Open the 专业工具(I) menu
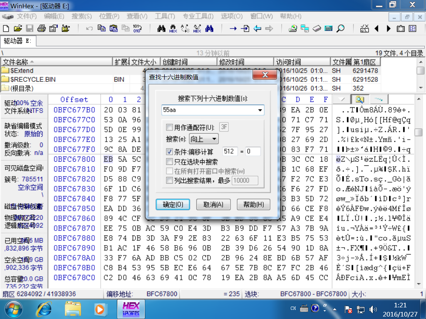 pos(198,16)
